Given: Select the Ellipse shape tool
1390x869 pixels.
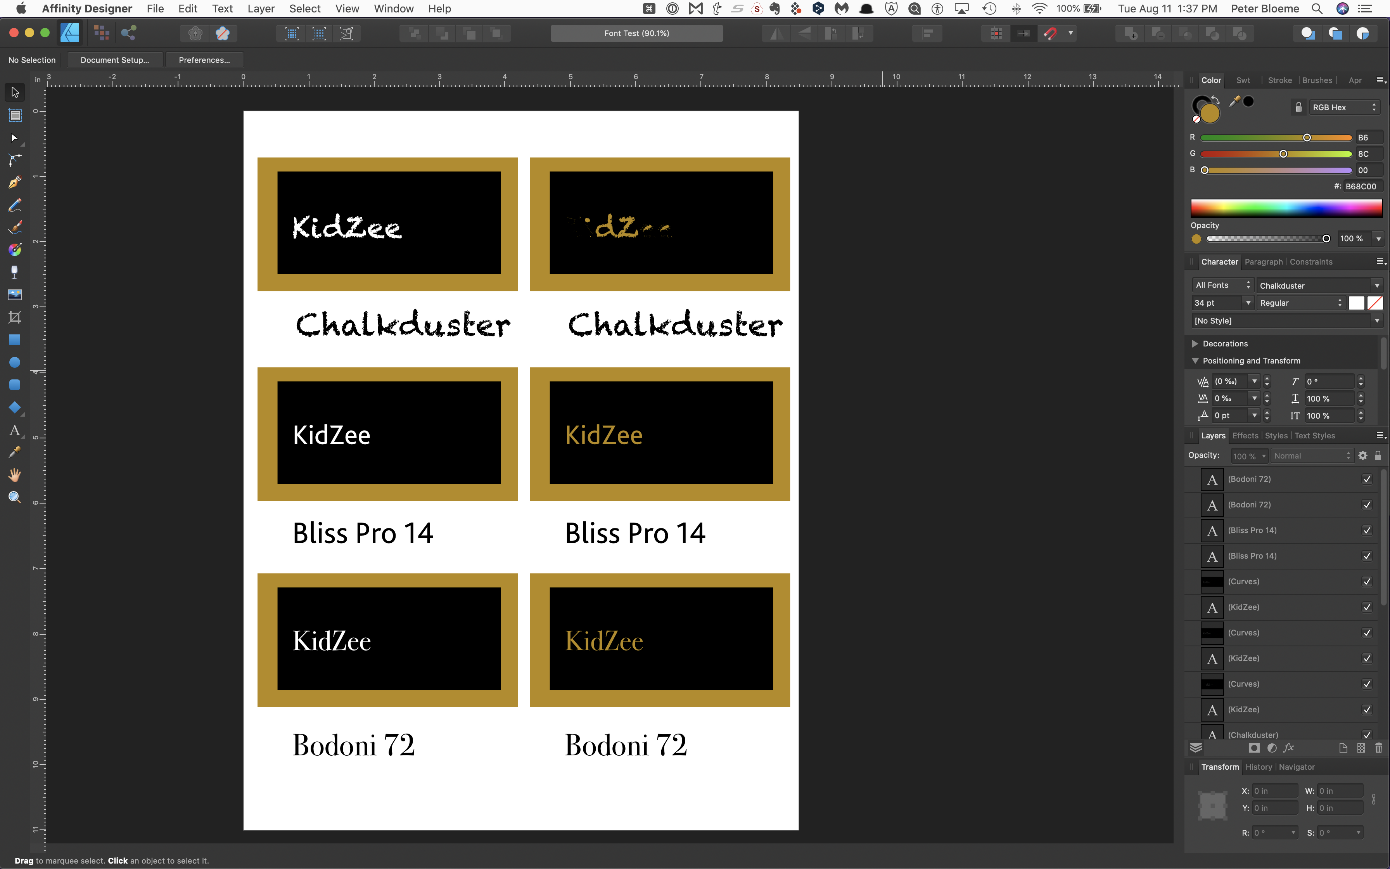Looking at the screenshot, I should [x=15, y=363].
